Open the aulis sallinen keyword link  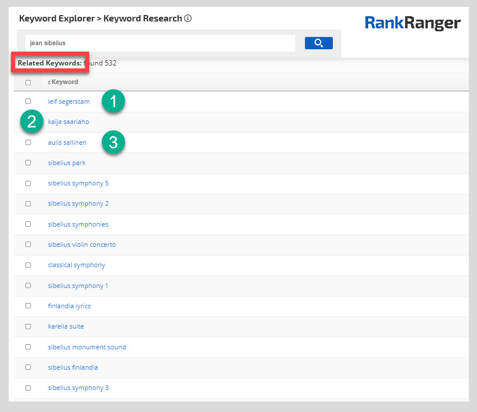[67, 143]
